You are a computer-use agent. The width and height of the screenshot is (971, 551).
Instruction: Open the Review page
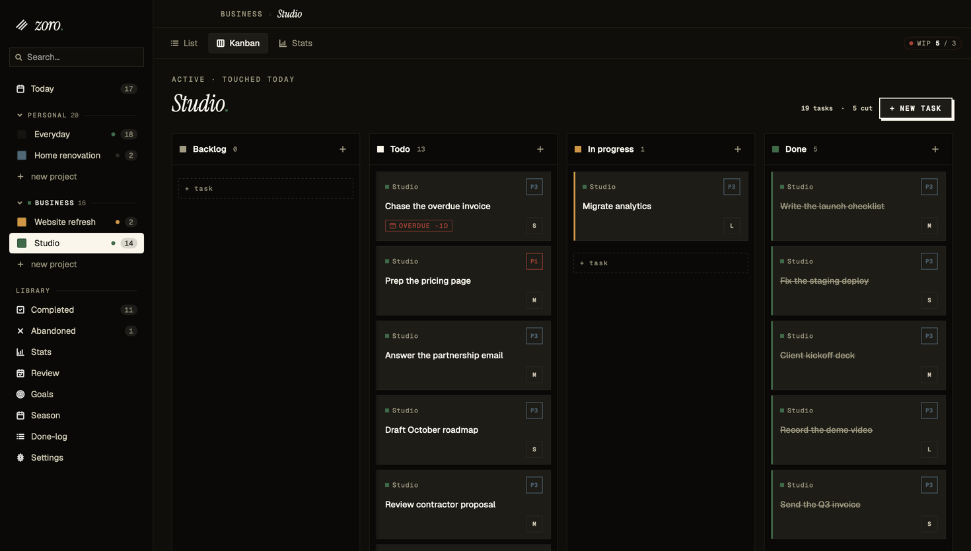[x=77, y=373]
